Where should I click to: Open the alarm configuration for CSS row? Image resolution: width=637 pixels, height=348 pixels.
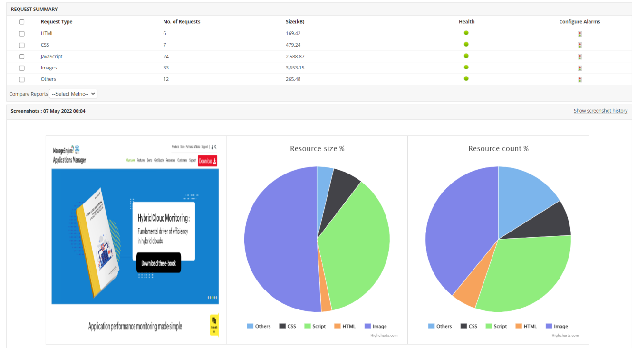pos(579,45)
